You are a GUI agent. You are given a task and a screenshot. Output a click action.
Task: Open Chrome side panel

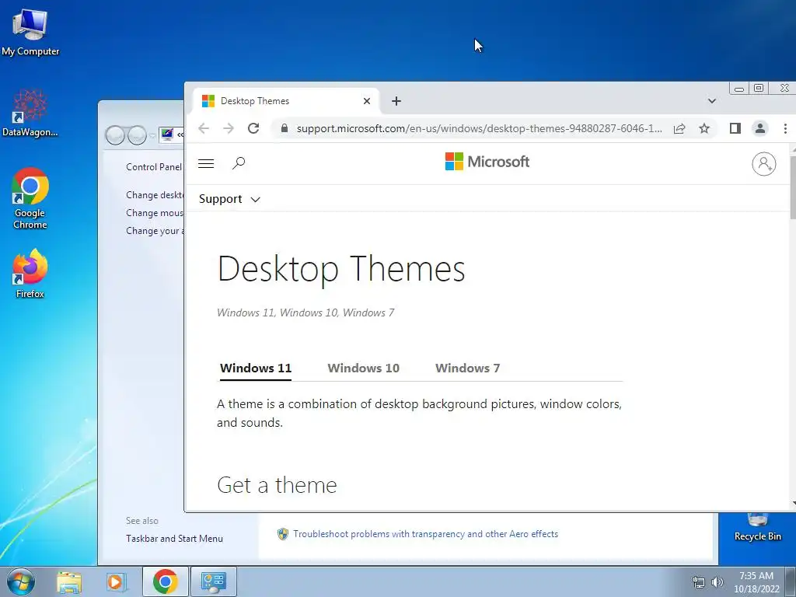coord(735,128)
